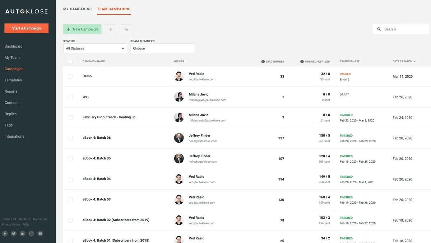Switch to the My Campaigns tab
This screenshot has width=431, height=243.
77,9
